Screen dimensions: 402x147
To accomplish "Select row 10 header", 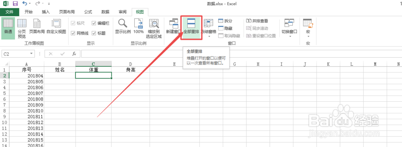I will [4, 123].
